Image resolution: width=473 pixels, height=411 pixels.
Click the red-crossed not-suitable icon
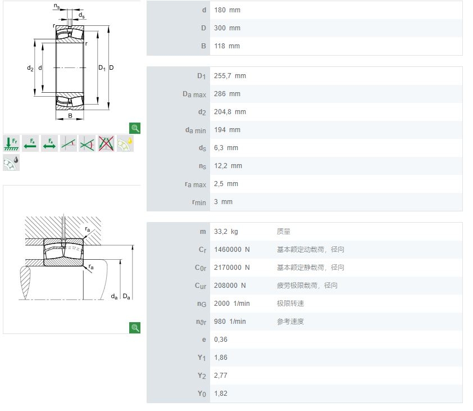[106, 143]
